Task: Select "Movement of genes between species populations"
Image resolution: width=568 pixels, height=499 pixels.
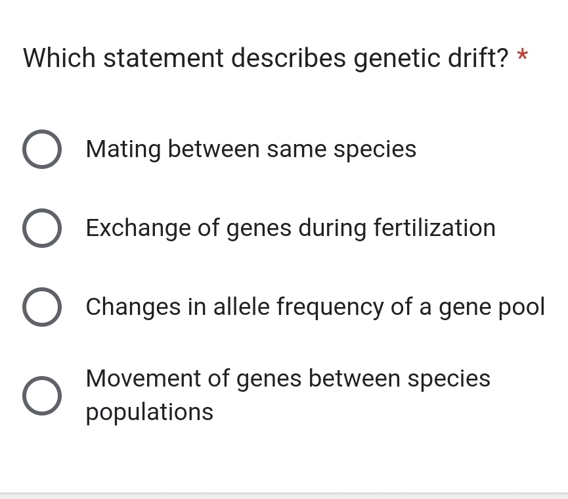Action: point(42,396)
